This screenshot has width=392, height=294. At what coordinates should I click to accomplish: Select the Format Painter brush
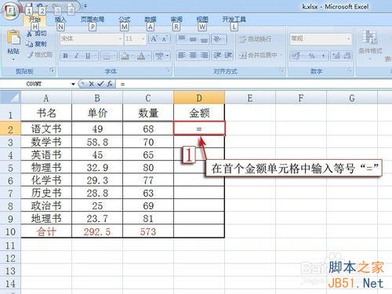30,55
